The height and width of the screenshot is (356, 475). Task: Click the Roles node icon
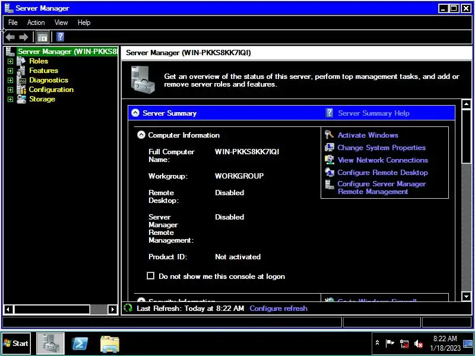21,61
